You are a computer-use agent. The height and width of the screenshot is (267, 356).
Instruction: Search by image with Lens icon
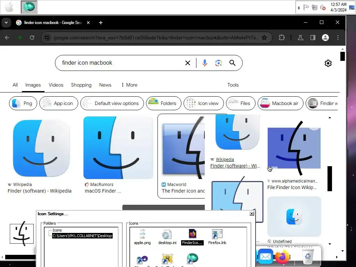tap(218, 63)
